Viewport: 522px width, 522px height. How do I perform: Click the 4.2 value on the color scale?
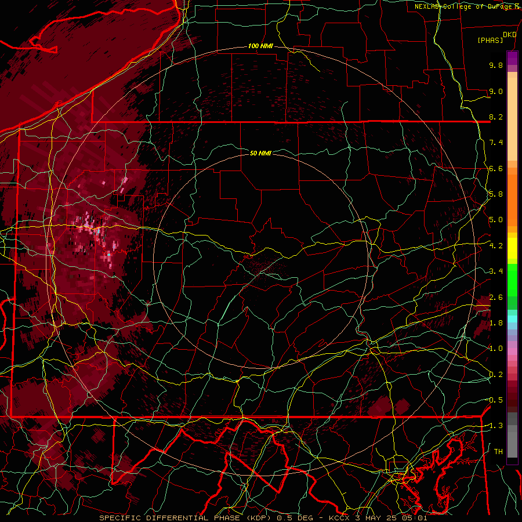click(496, 246)
